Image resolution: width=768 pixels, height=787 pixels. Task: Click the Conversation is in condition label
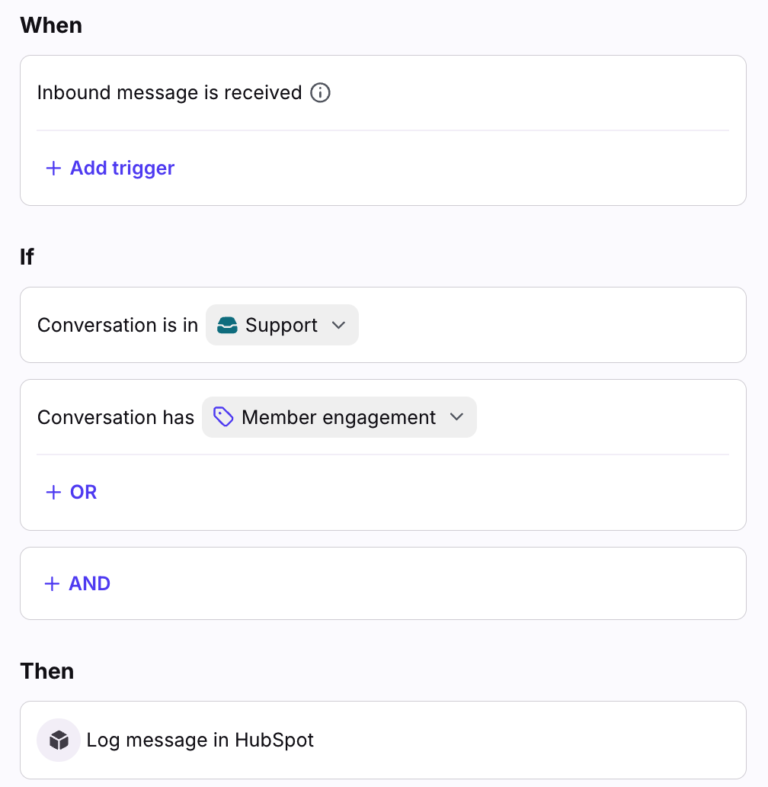(x=117, y=326)
